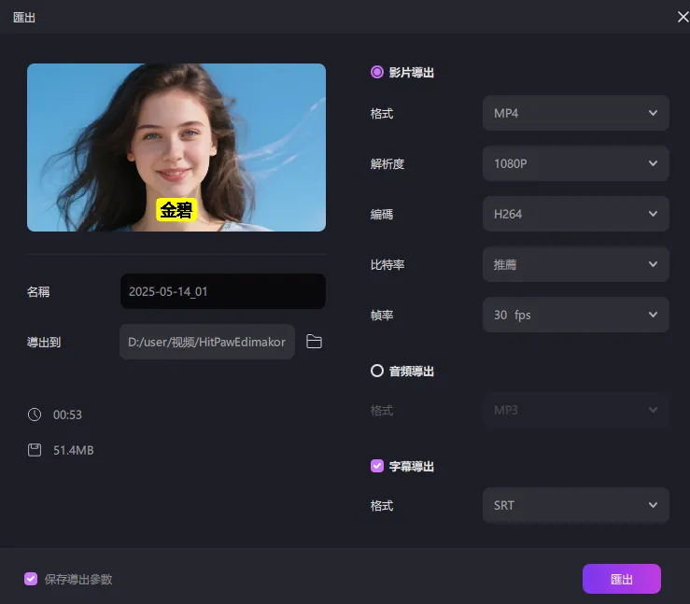The width and height of the screenshot is (690, 604).
Task: Click the 匯出 dialog title text
Action: (24, 18)
